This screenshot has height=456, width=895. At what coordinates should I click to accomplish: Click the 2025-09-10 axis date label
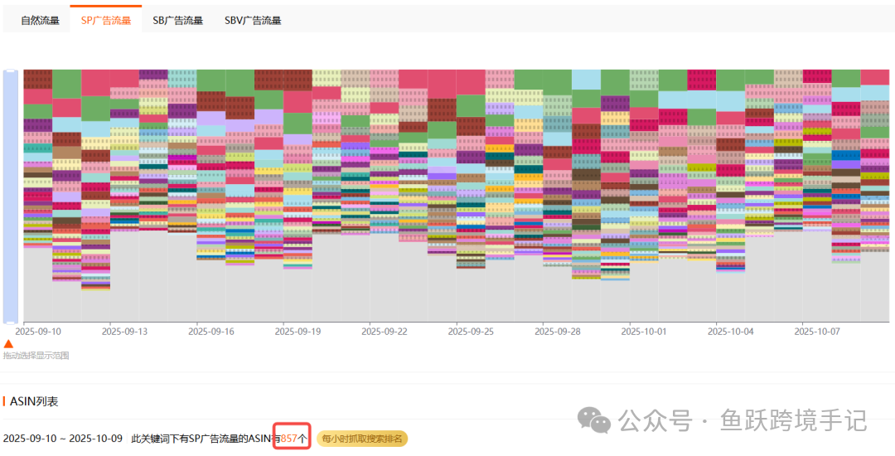pyautogui.click(x=39, y=331)
